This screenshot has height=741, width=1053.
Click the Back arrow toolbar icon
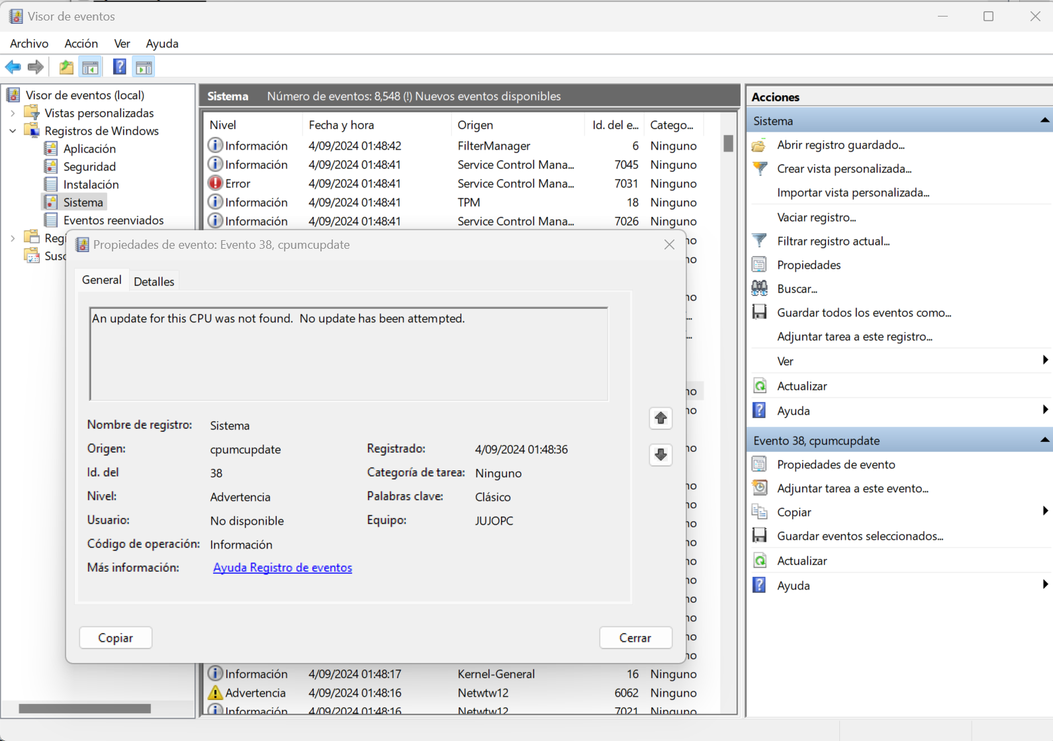(x=13, y=67)
